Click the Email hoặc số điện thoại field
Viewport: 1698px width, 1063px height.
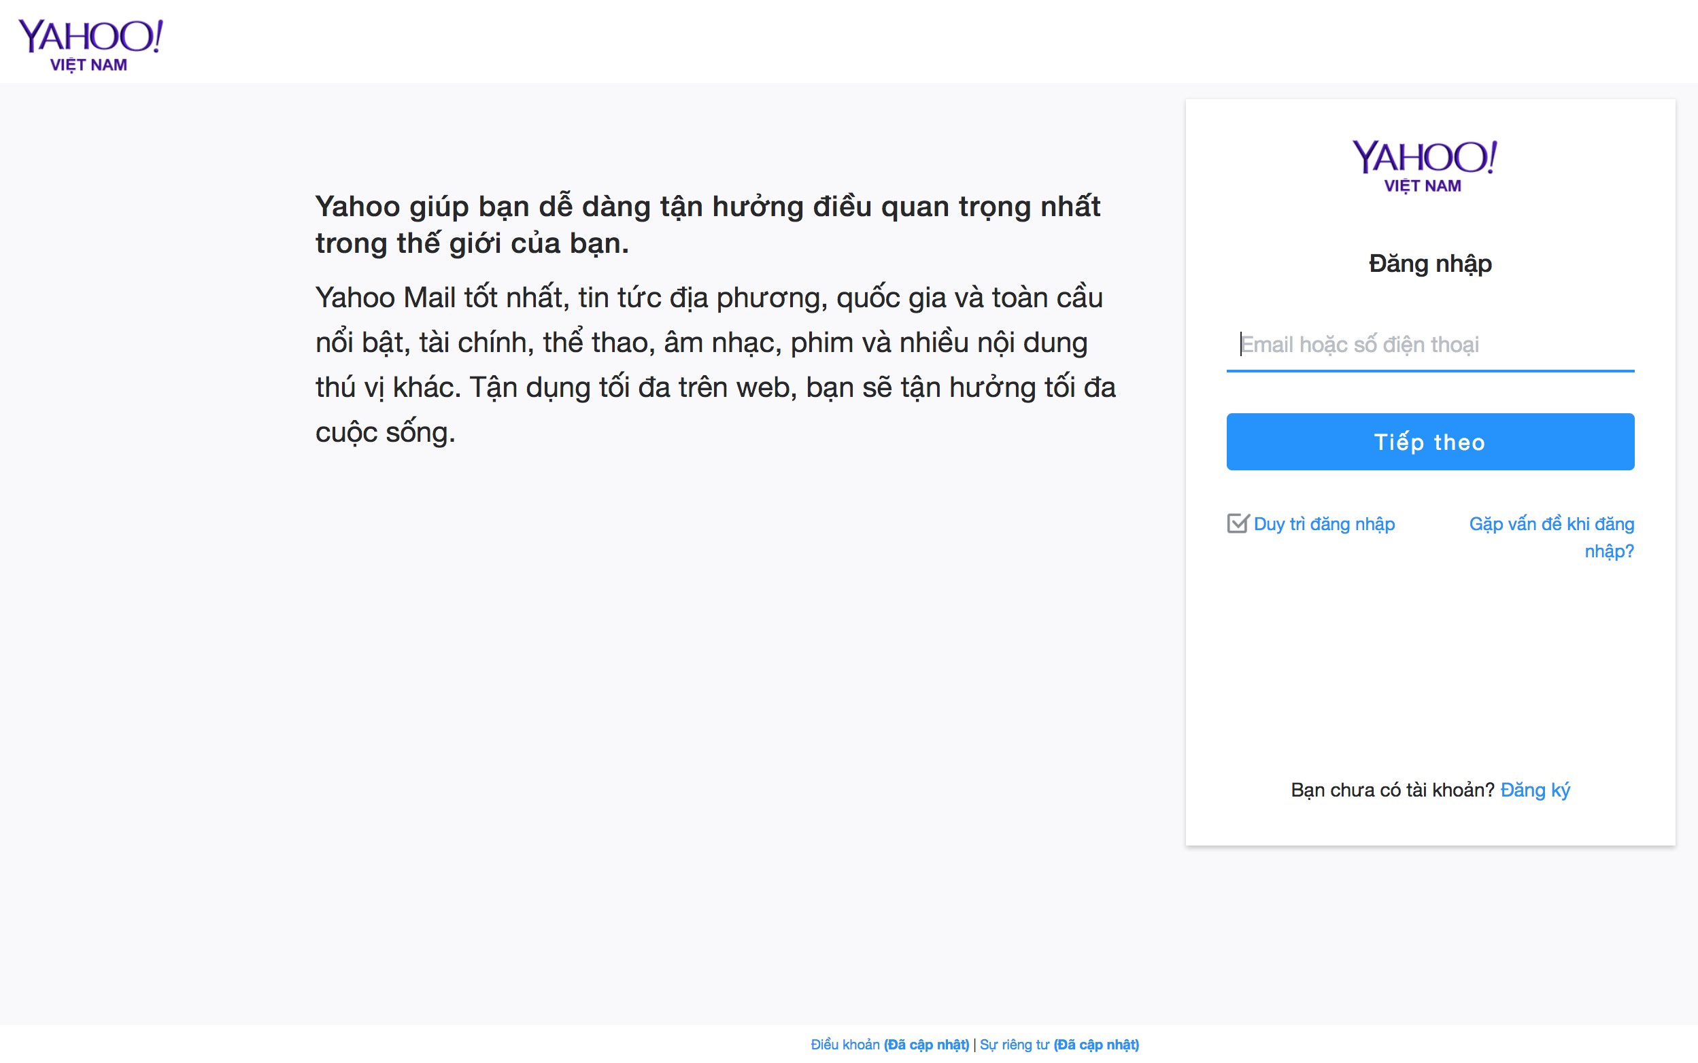(1431, 345)
